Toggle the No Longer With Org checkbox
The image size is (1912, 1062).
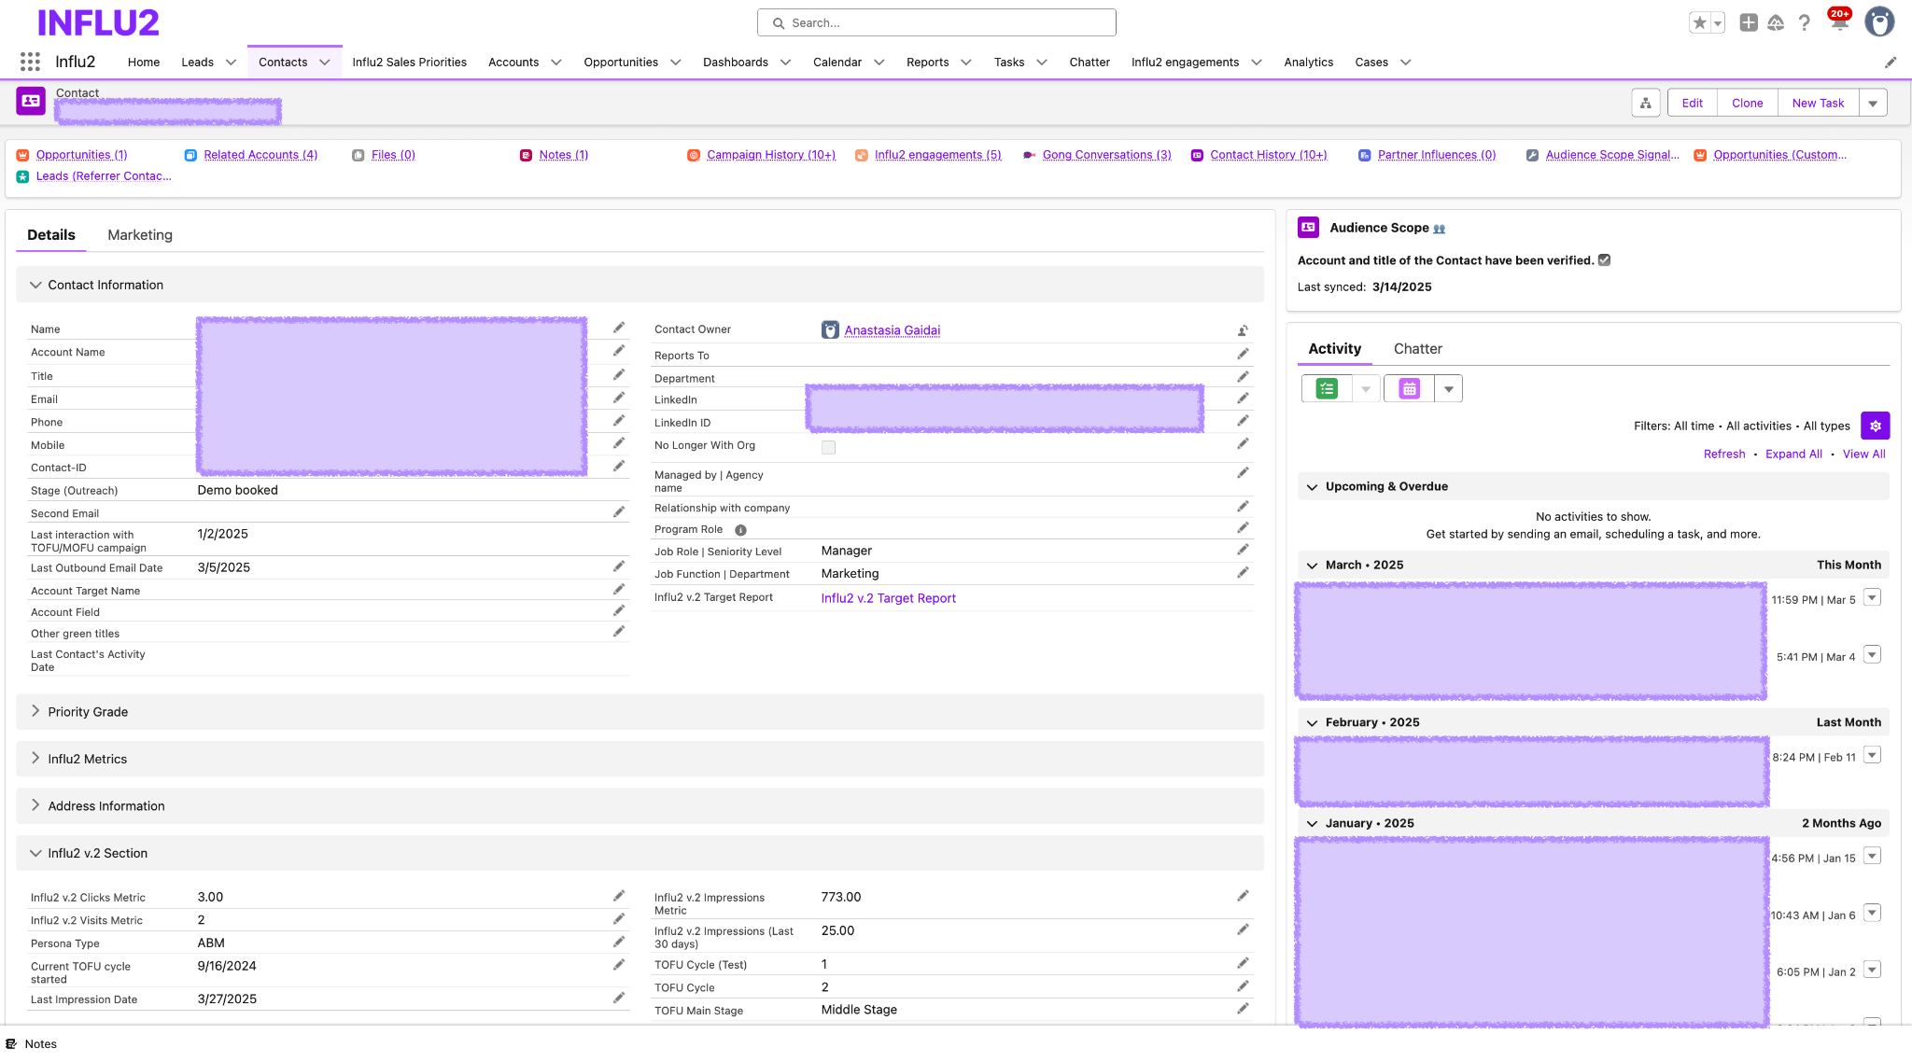click(x=828, y=447)
